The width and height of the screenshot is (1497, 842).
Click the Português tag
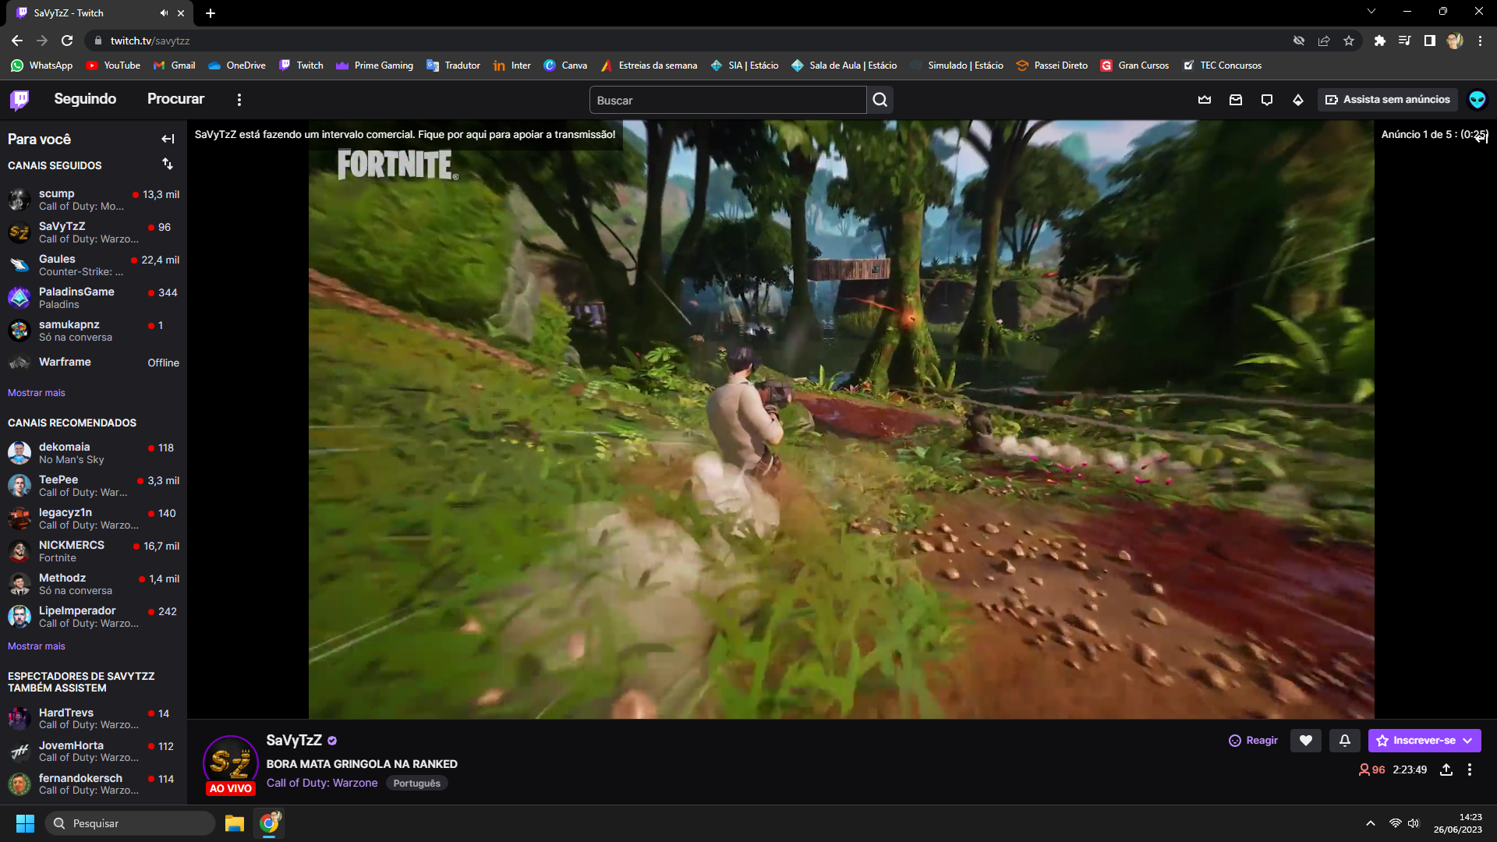pyautogui.click(x=416, y=784)
